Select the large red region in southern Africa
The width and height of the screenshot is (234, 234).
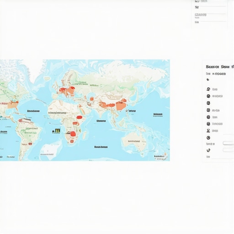coord(73,134)
